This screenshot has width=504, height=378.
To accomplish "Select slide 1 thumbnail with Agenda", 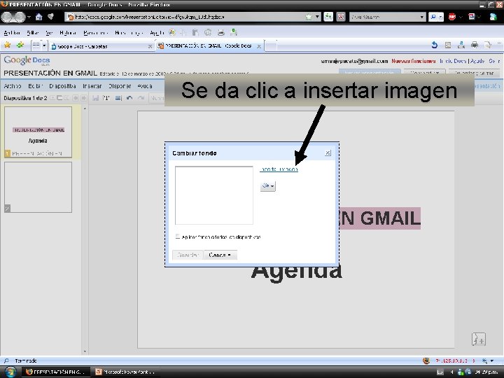I will click(x=38, y=132).
